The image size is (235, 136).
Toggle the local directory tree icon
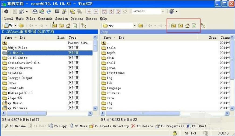click(84, 26)
